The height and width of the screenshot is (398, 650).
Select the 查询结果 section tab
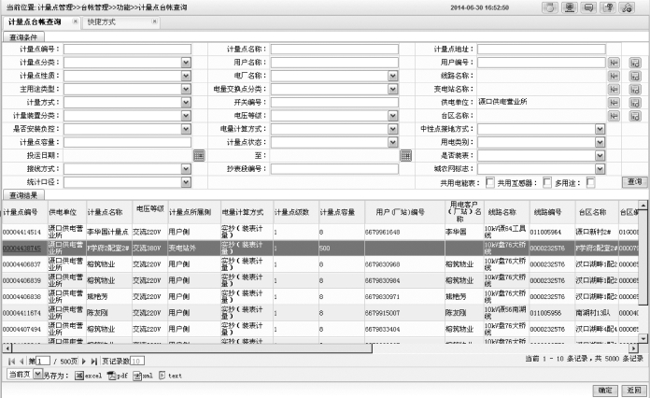(23, 195)
